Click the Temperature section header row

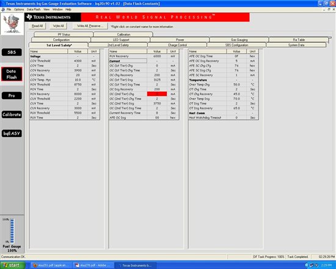tap(223, 80)
